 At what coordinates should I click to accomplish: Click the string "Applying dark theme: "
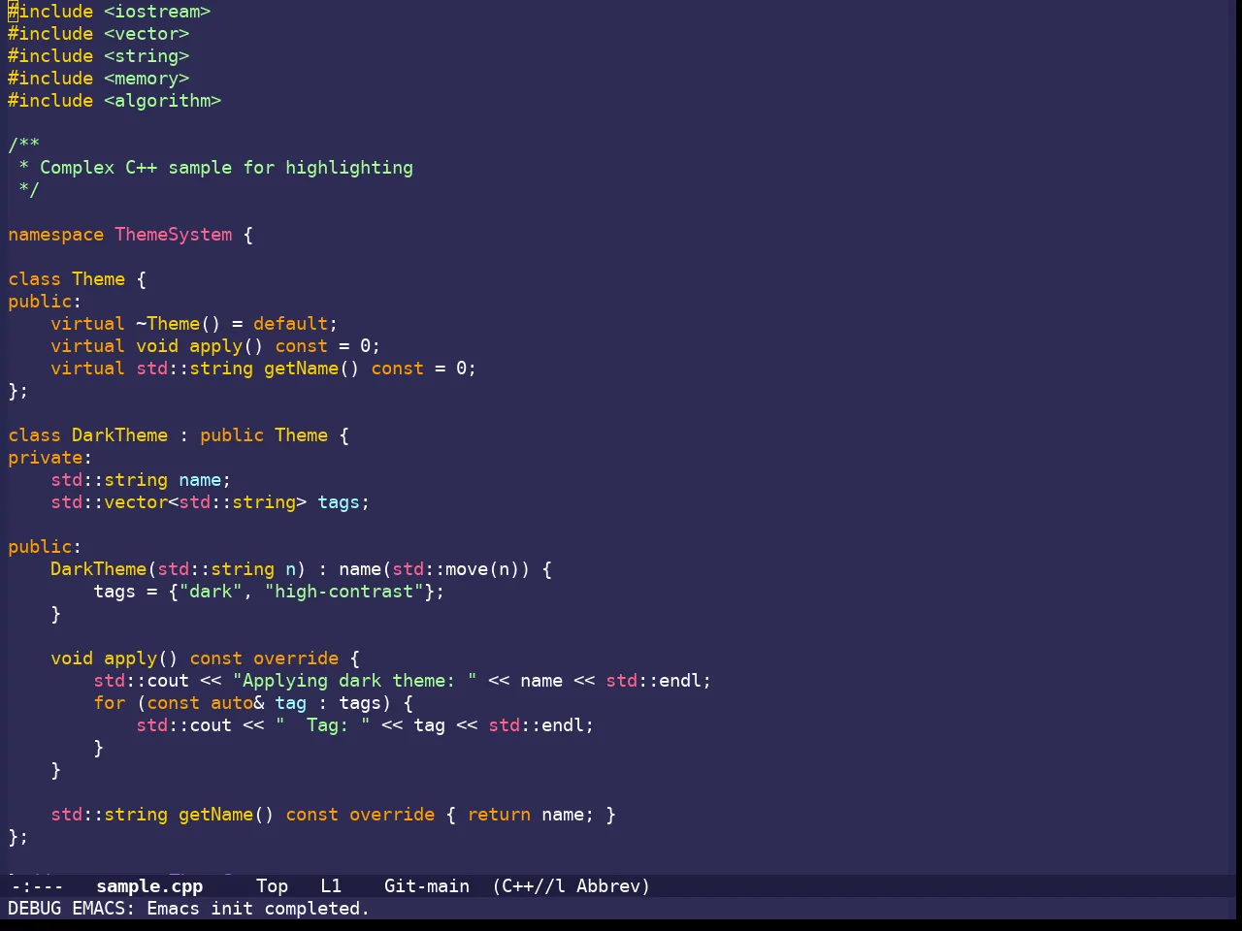click(x=354, y=681)
